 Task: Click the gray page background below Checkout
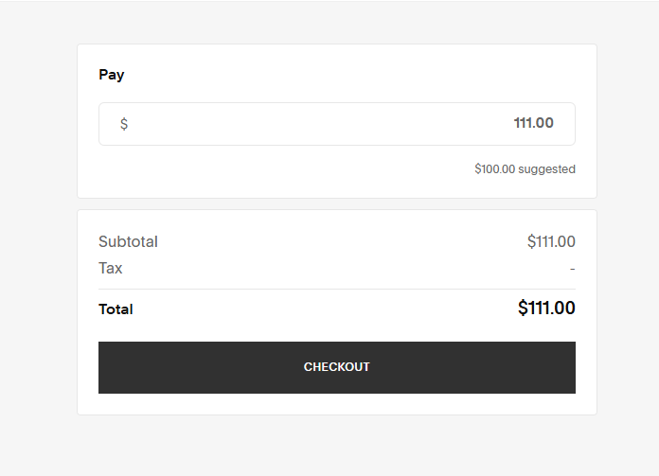[336, 446]
